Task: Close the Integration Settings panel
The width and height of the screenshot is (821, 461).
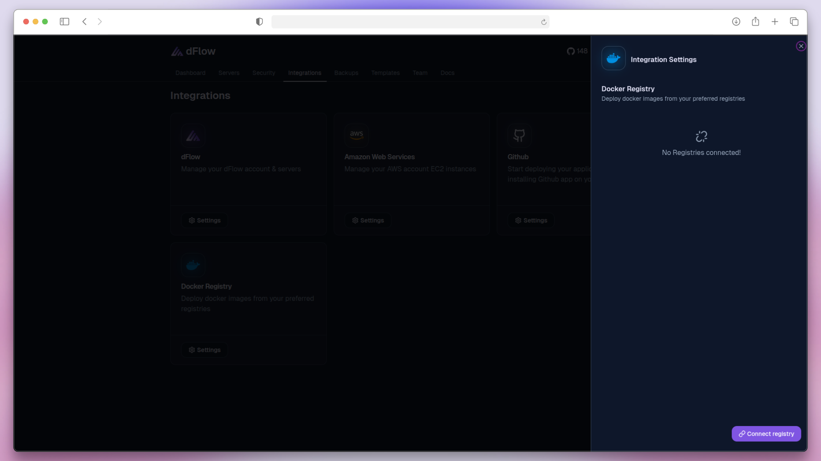Action: click(x=801, y=46)
